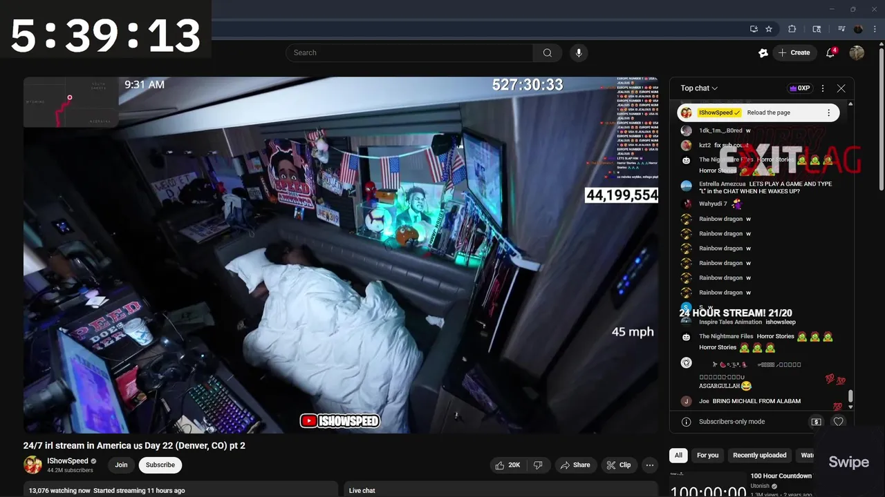Image resolution: width=885 pixels, height=497 pixels.
Task: Send a heart reaction
Action: tap(838, 422)
